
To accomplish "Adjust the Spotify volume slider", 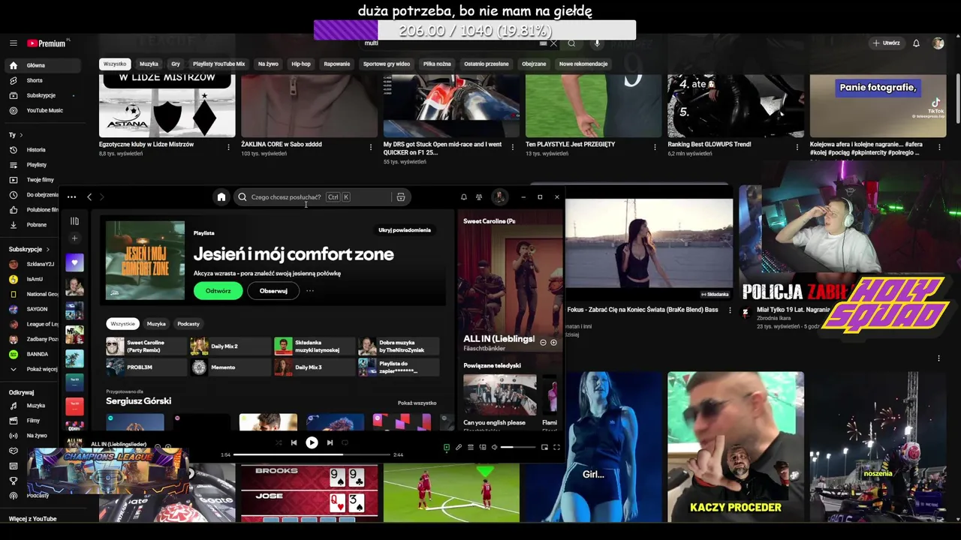I will coord(519,447).
